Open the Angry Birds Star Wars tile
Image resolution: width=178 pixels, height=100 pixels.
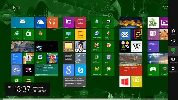(x=52, y=58)
